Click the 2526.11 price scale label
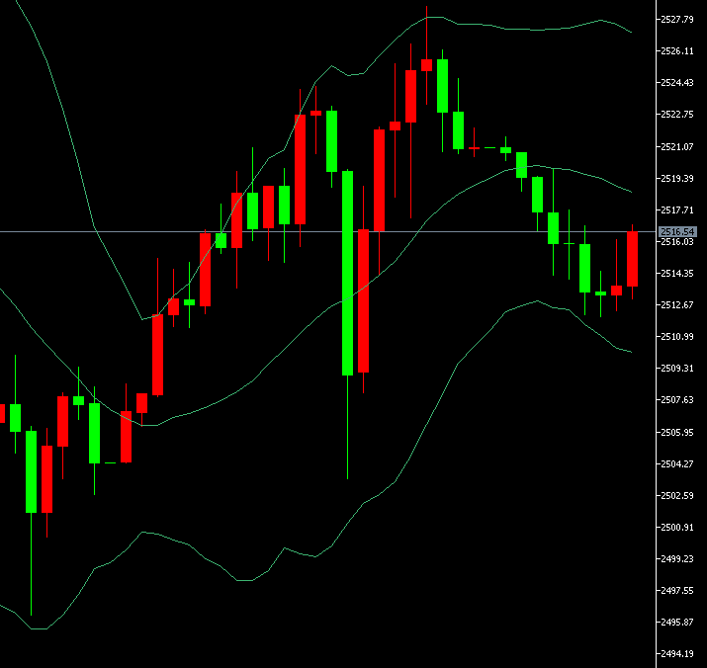This screenshot has width=707, height=668. [677, 51]
